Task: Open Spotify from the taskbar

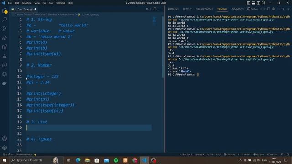Action: coord(116,160)
